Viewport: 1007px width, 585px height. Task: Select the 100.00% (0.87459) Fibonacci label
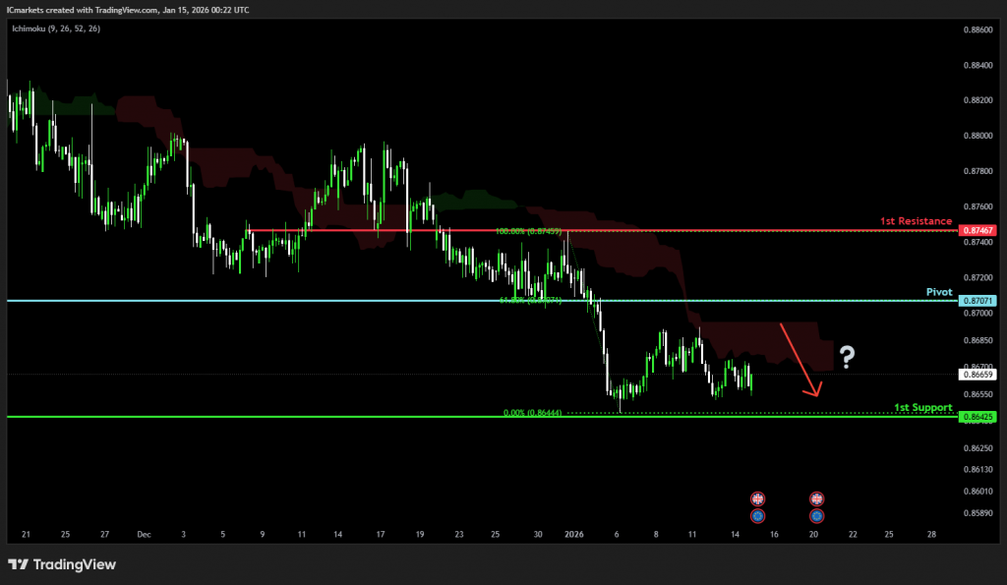[531, 232]
